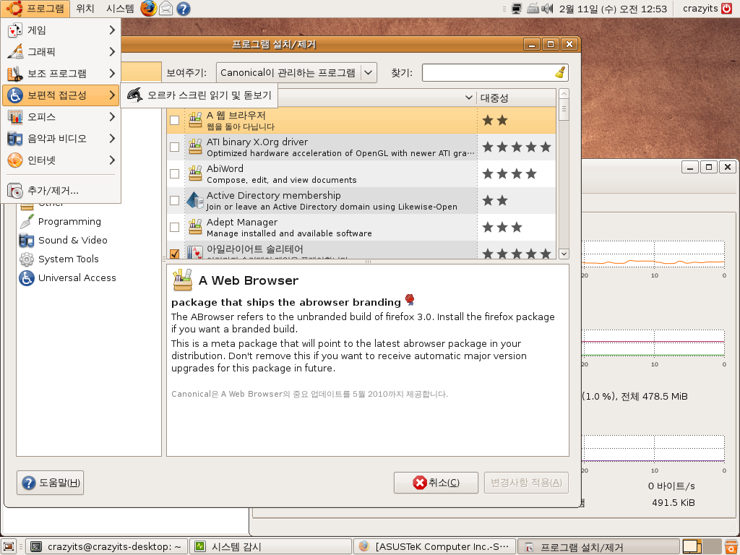Click the 오피스 chart icon
The height and width of the screenshot is (555, 740).
point(15,117)
